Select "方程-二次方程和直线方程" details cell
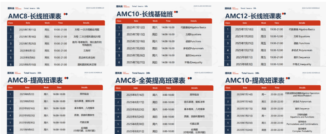Image resolution: width=326 pixels, height=134 pixels. [x=86, y=37]
